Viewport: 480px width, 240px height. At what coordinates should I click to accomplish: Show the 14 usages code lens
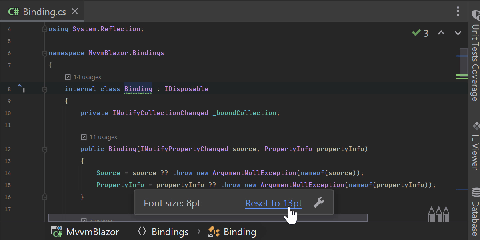coord(83,77)
